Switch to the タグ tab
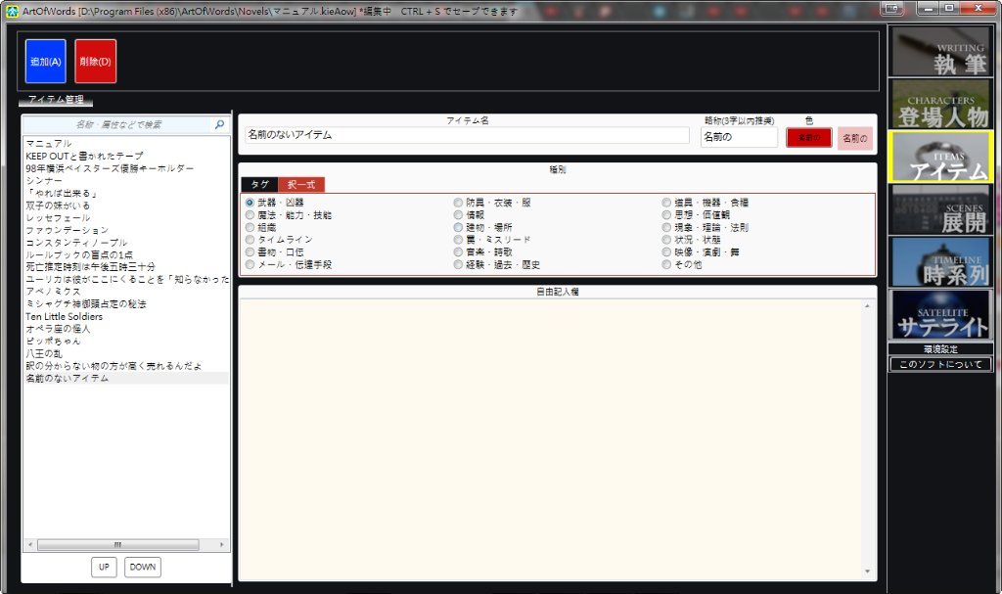 tap(259, 185)
